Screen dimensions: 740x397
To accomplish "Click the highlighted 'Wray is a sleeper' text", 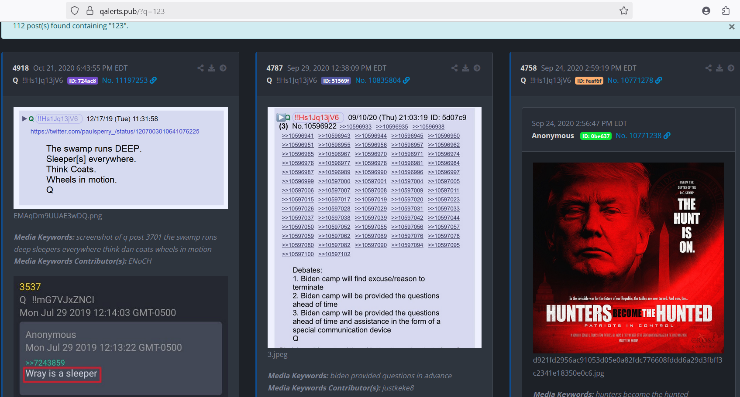I will coord(62,374).
